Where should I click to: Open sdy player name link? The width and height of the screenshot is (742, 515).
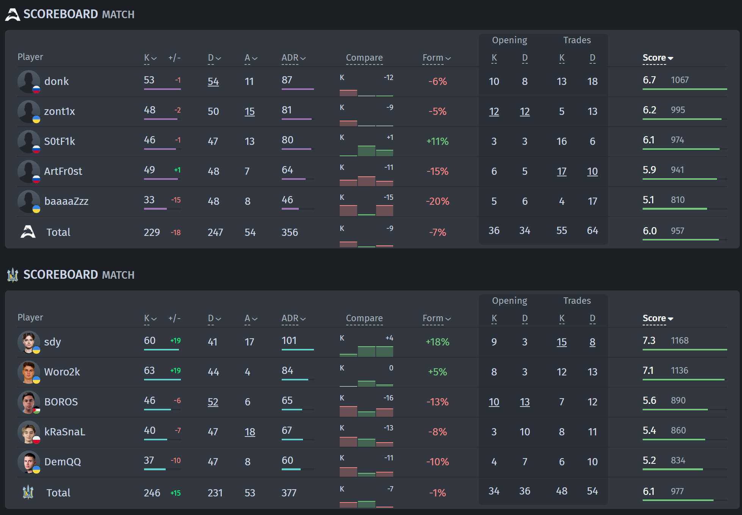point(53,342)
